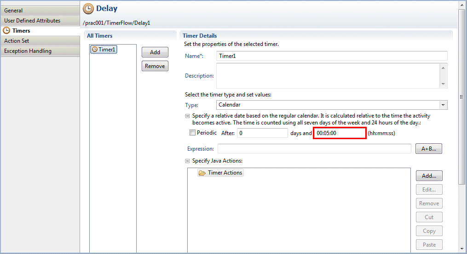Select the Timer Actions folder
The image size is (467, 254).
click(221, 173)
